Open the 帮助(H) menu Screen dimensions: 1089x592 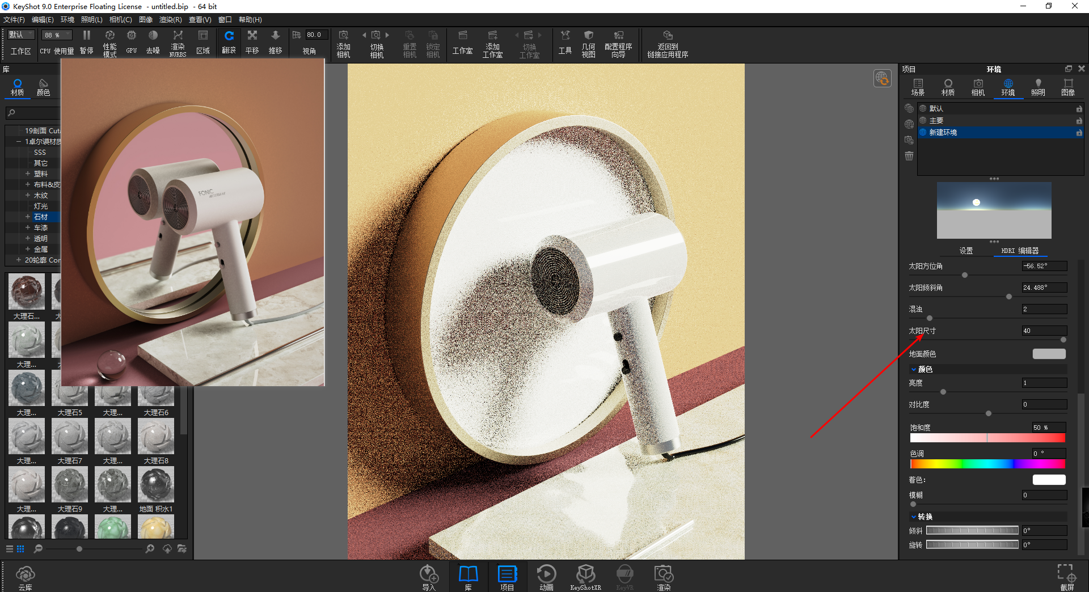tap(250, 20)
